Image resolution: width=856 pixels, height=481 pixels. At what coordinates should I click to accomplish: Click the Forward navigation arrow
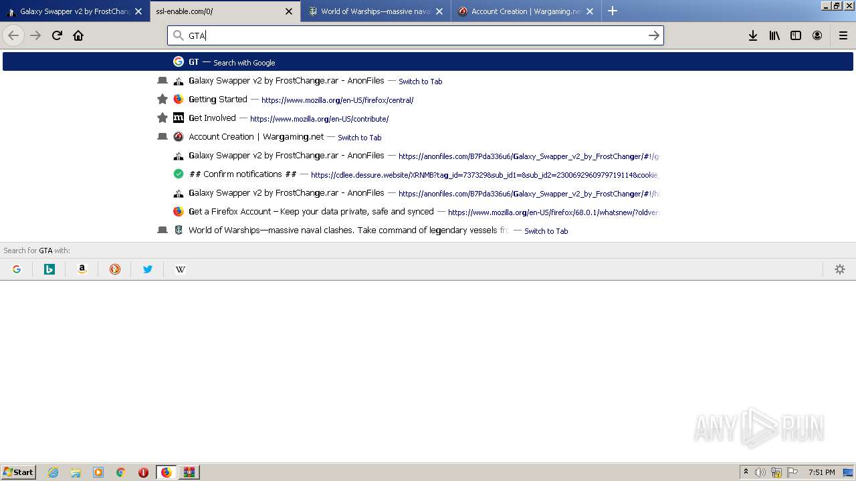tap(35, 35)
